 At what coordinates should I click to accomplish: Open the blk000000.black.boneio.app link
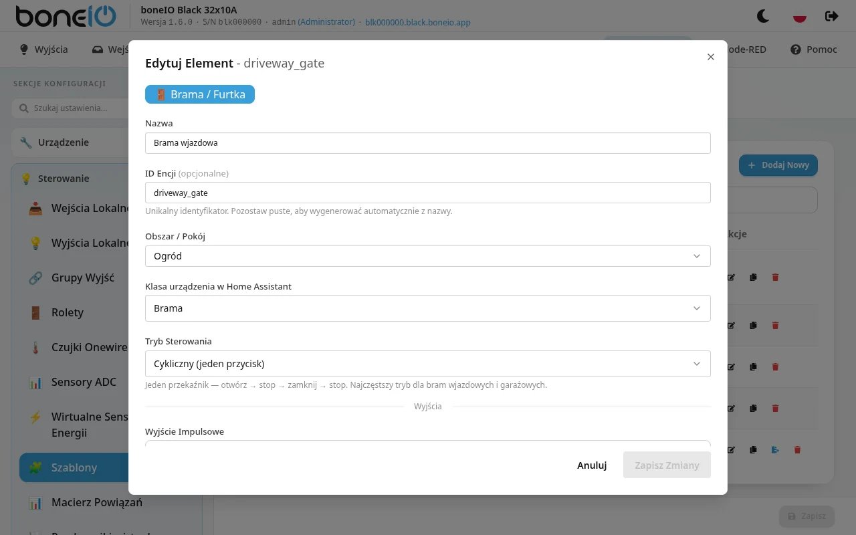coord(418,22)
